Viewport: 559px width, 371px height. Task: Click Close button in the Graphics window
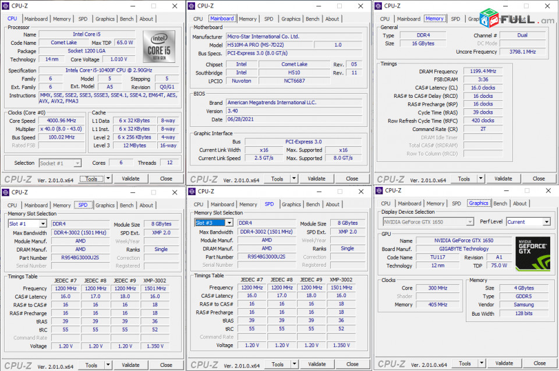(x=539, y=363)
